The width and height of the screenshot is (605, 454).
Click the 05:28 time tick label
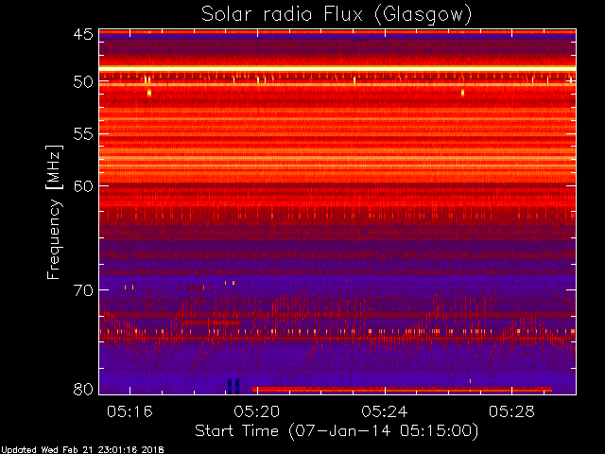(x=511, y=411)
